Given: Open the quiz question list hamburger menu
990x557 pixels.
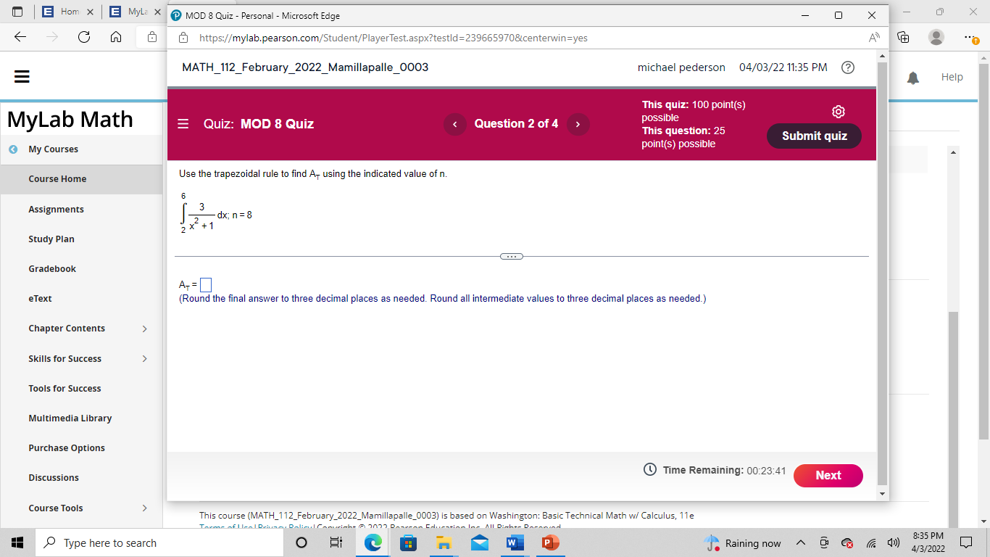Looking at the screenshot, I should (x=183, y=124).
